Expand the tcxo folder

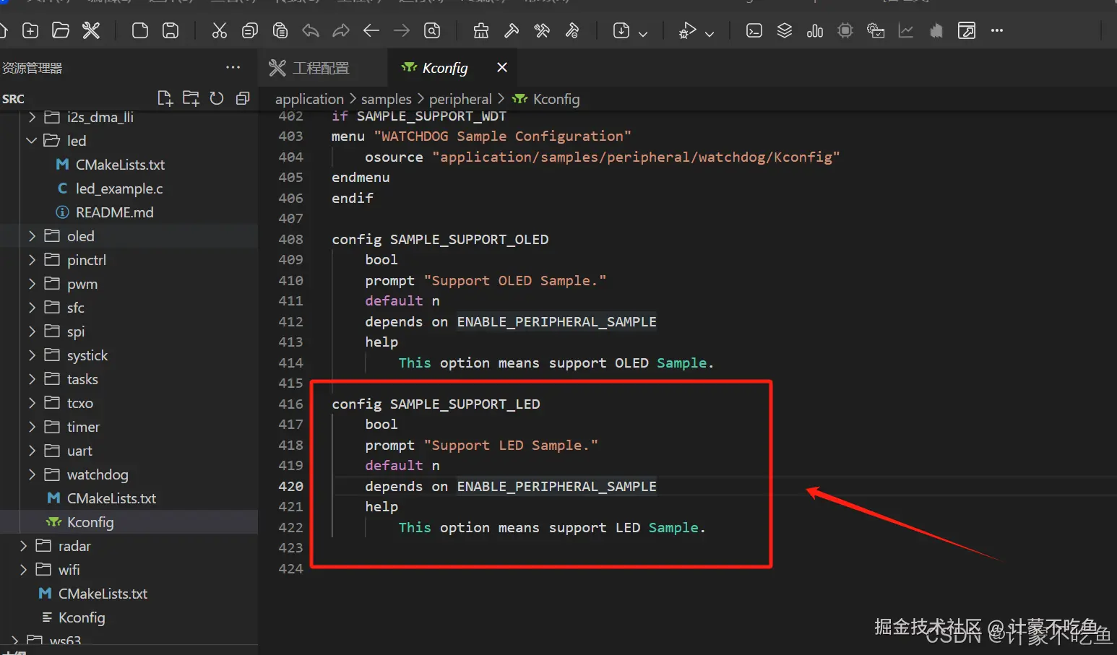32,403
